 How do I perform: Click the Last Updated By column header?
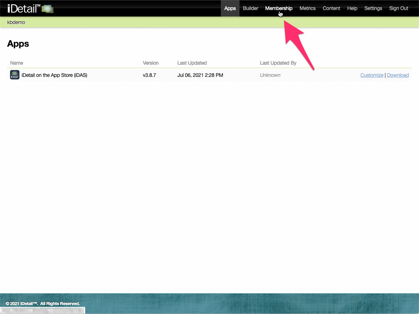[278, 63]
